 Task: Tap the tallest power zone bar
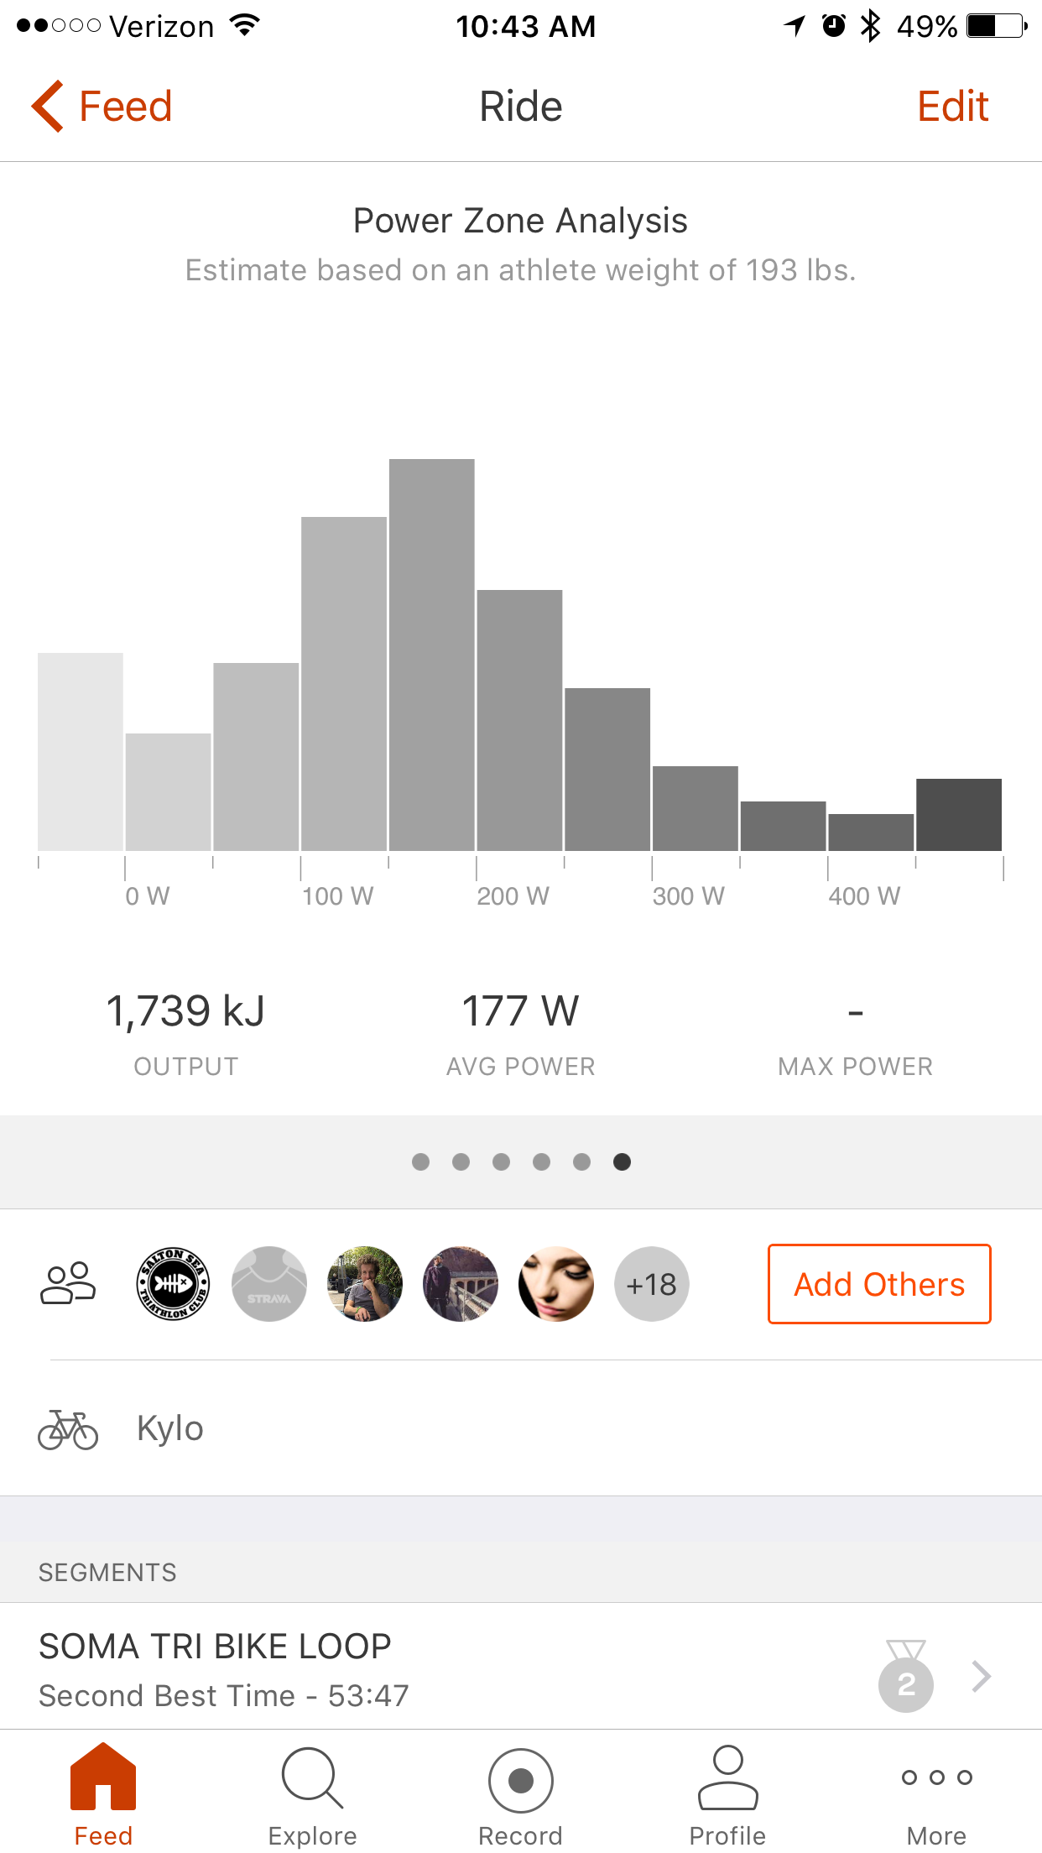pos(432,655)
